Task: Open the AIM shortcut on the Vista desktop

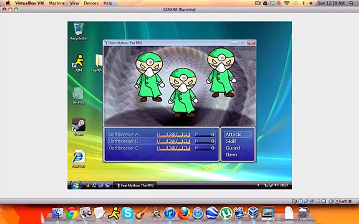Action: click(79, 63)
